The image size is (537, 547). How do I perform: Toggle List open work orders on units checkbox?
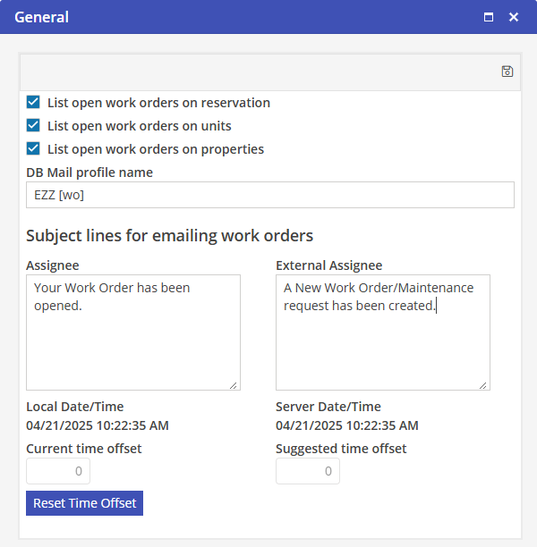(x=33, y=125)
